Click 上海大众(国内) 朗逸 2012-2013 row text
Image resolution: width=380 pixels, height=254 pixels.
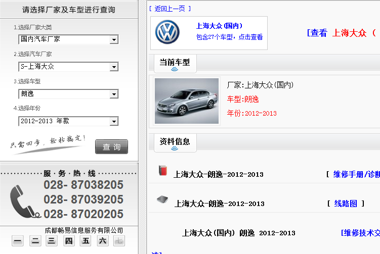[239, 233]
